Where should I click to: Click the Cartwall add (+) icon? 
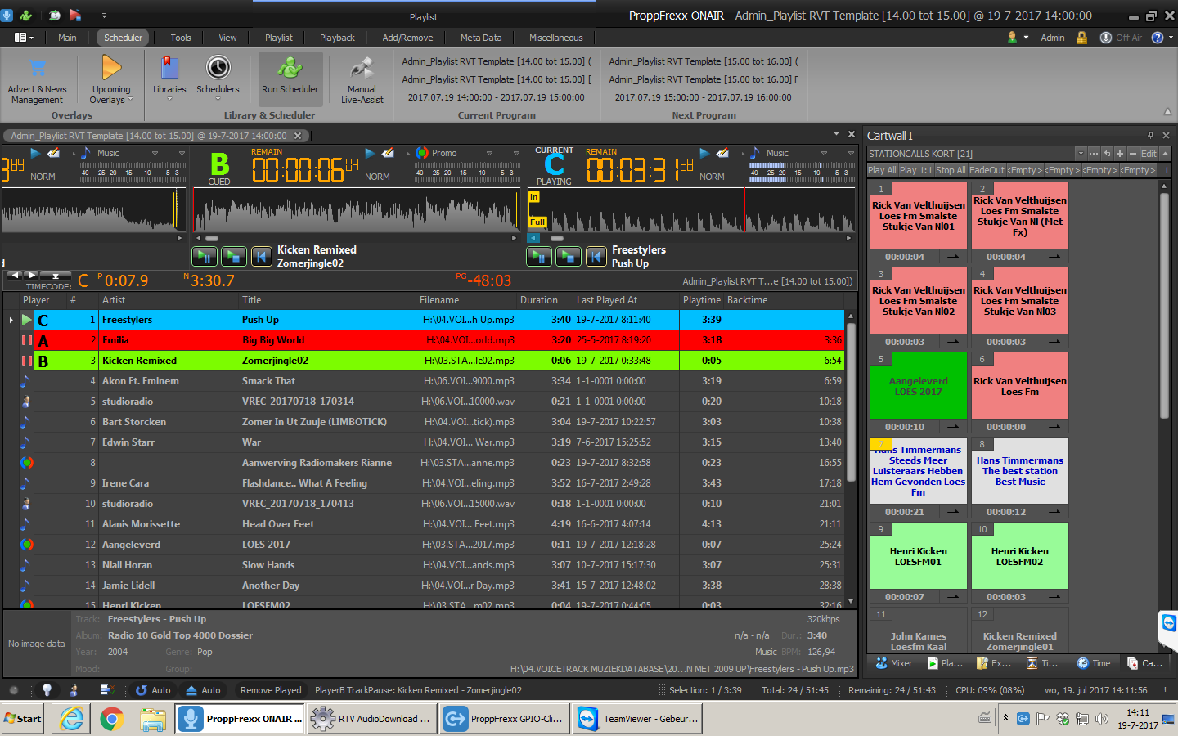pyautogui.click(x=1120, y=154)
